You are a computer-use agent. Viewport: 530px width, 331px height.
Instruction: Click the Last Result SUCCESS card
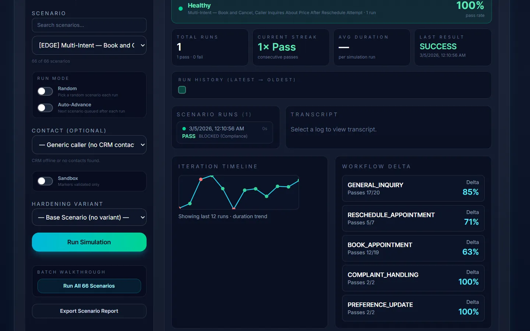[453, 47]
